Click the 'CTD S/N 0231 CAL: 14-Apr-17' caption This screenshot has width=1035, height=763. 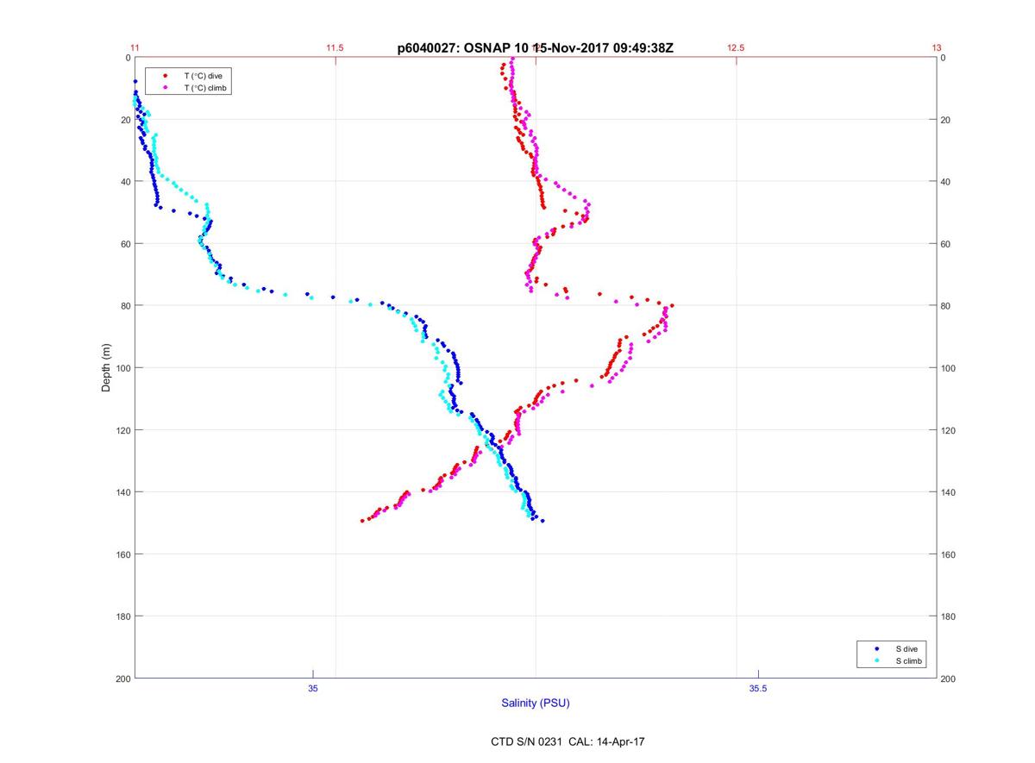click(x=567, y=741)
